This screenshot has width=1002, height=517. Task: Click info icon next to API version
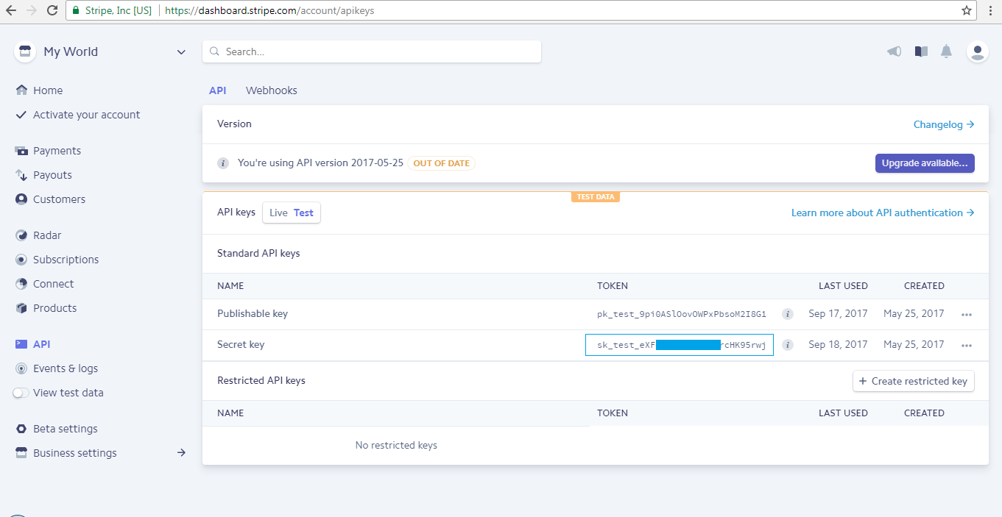(223, 163)
